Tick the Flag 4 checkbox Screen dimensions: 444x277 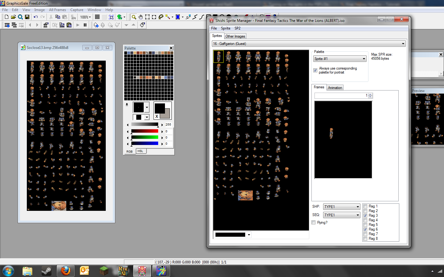click(365, 220)
